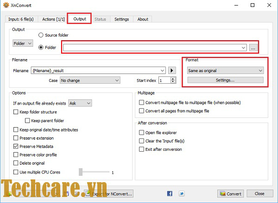Screen dimensions: 278x203
Task: Enable Convert all pages from multipage file
Action: pos(141,111)
